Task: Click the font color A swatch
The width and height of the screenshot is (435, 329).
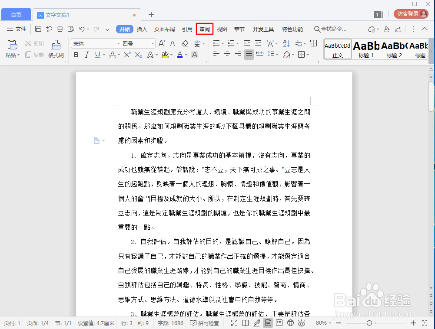Action: 180,55
